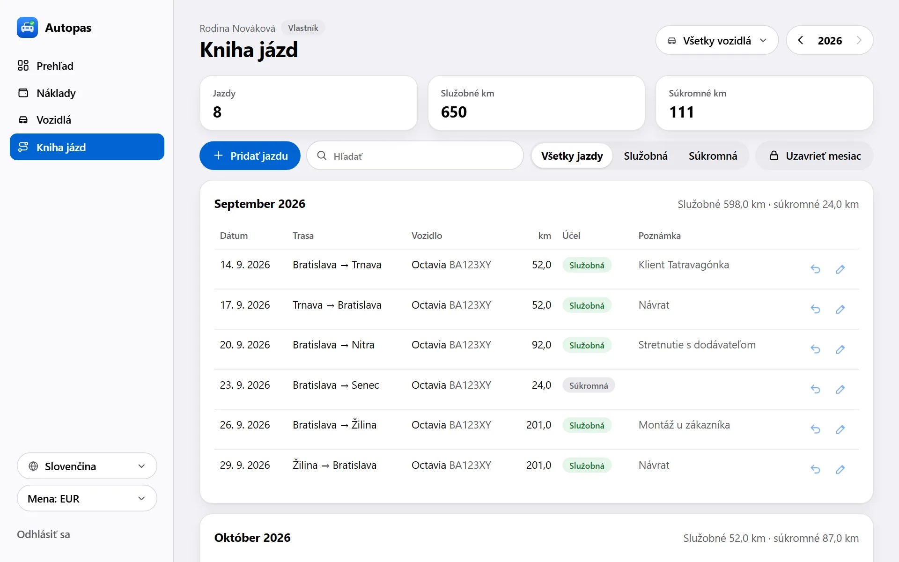Click the Autopas car logo icon
899x562 pixels.
click(27, 28)
